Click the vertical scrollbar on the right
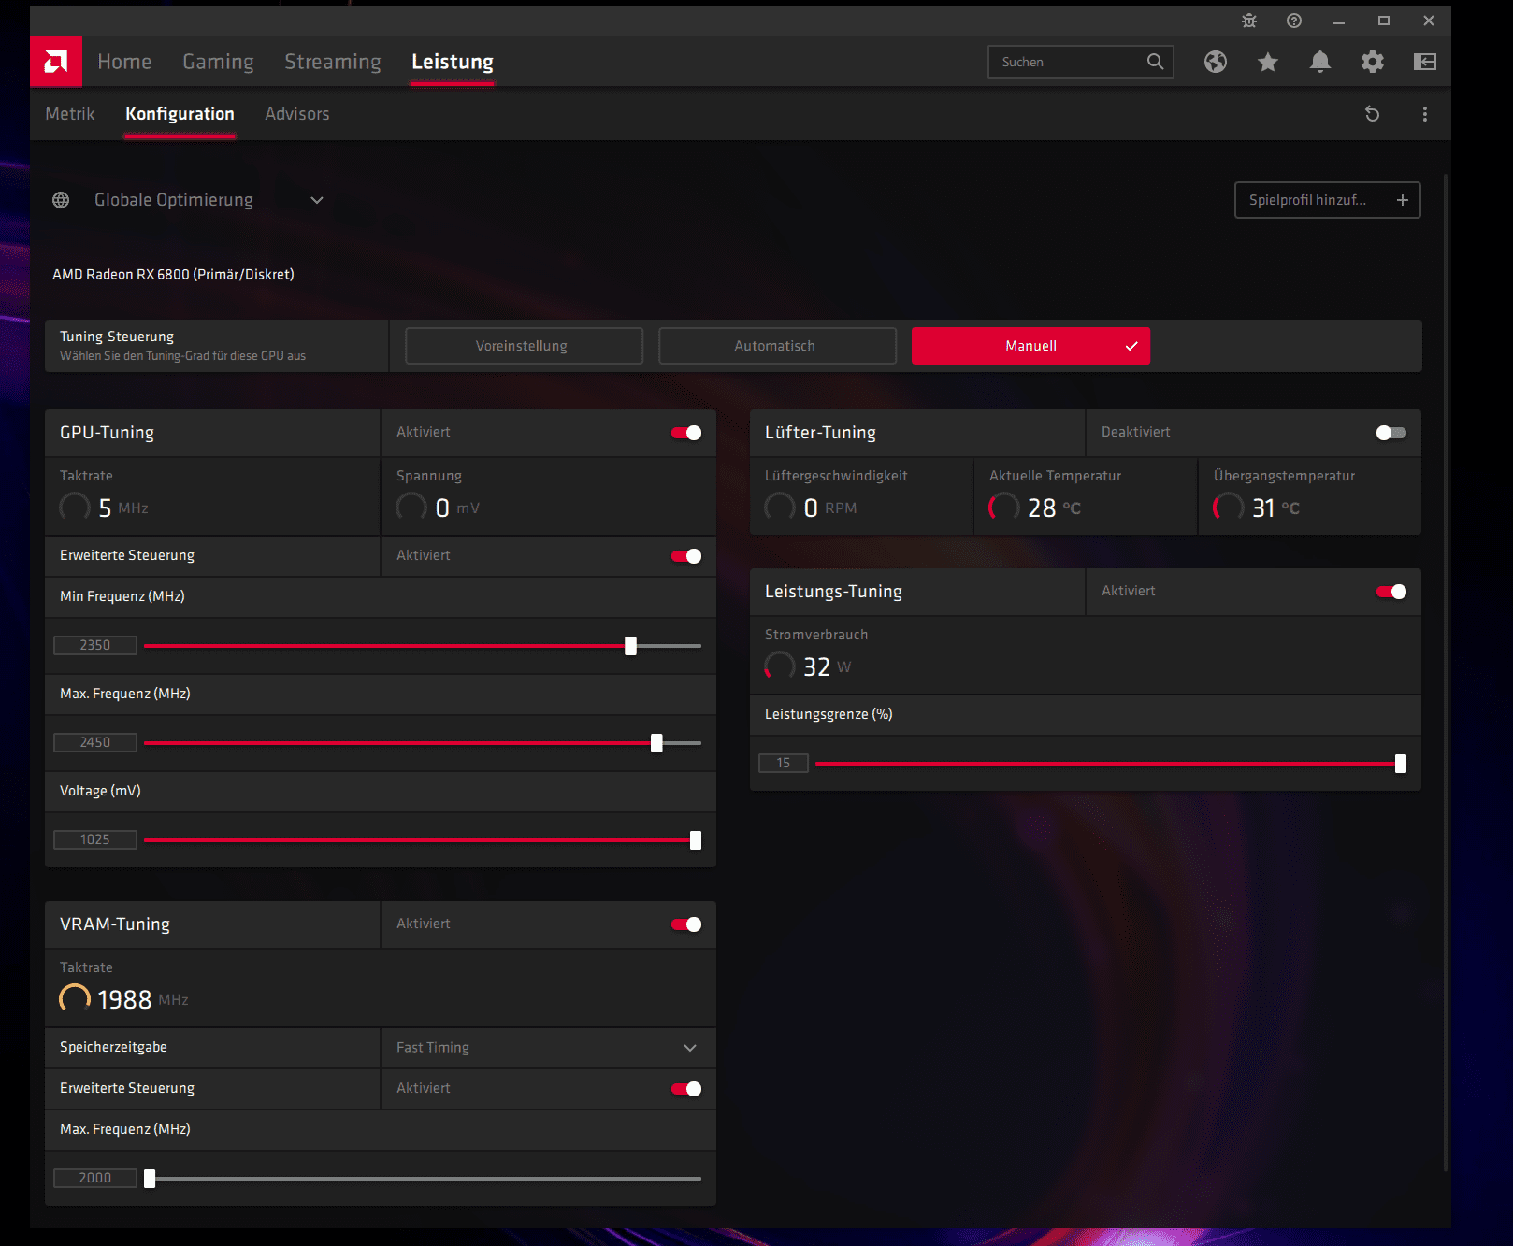Screen dimensions: 1513x1246 [1446, 673]
